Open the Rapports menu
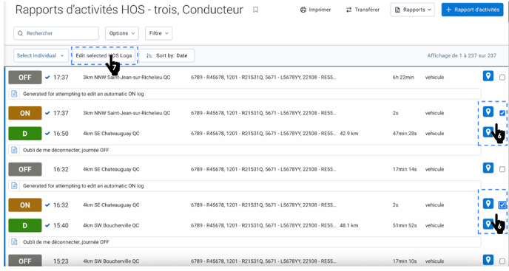 coord(412,10)
